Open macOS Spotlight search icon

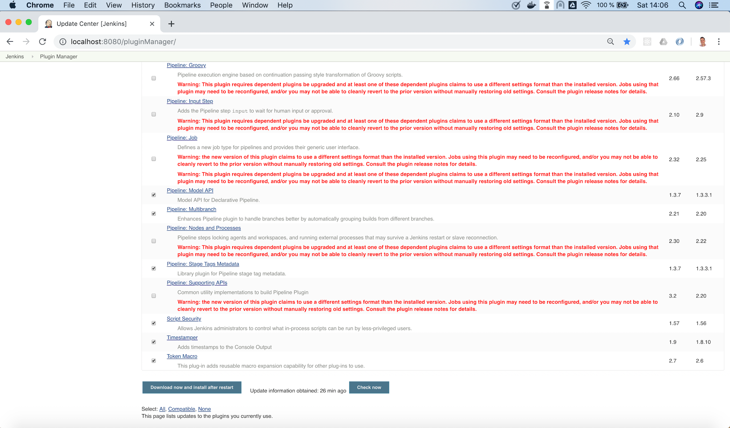[x=682, y=5]
